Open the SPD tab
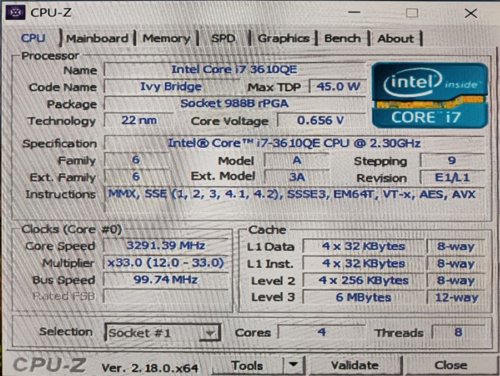The width and height of the screenshot is (500, 376). (223, 39)
